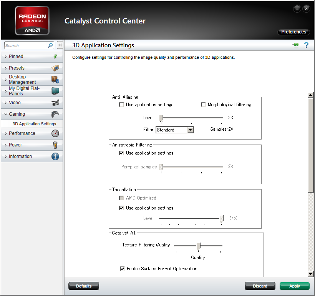Pin this page using green pushpin icon

coord(295,45)
